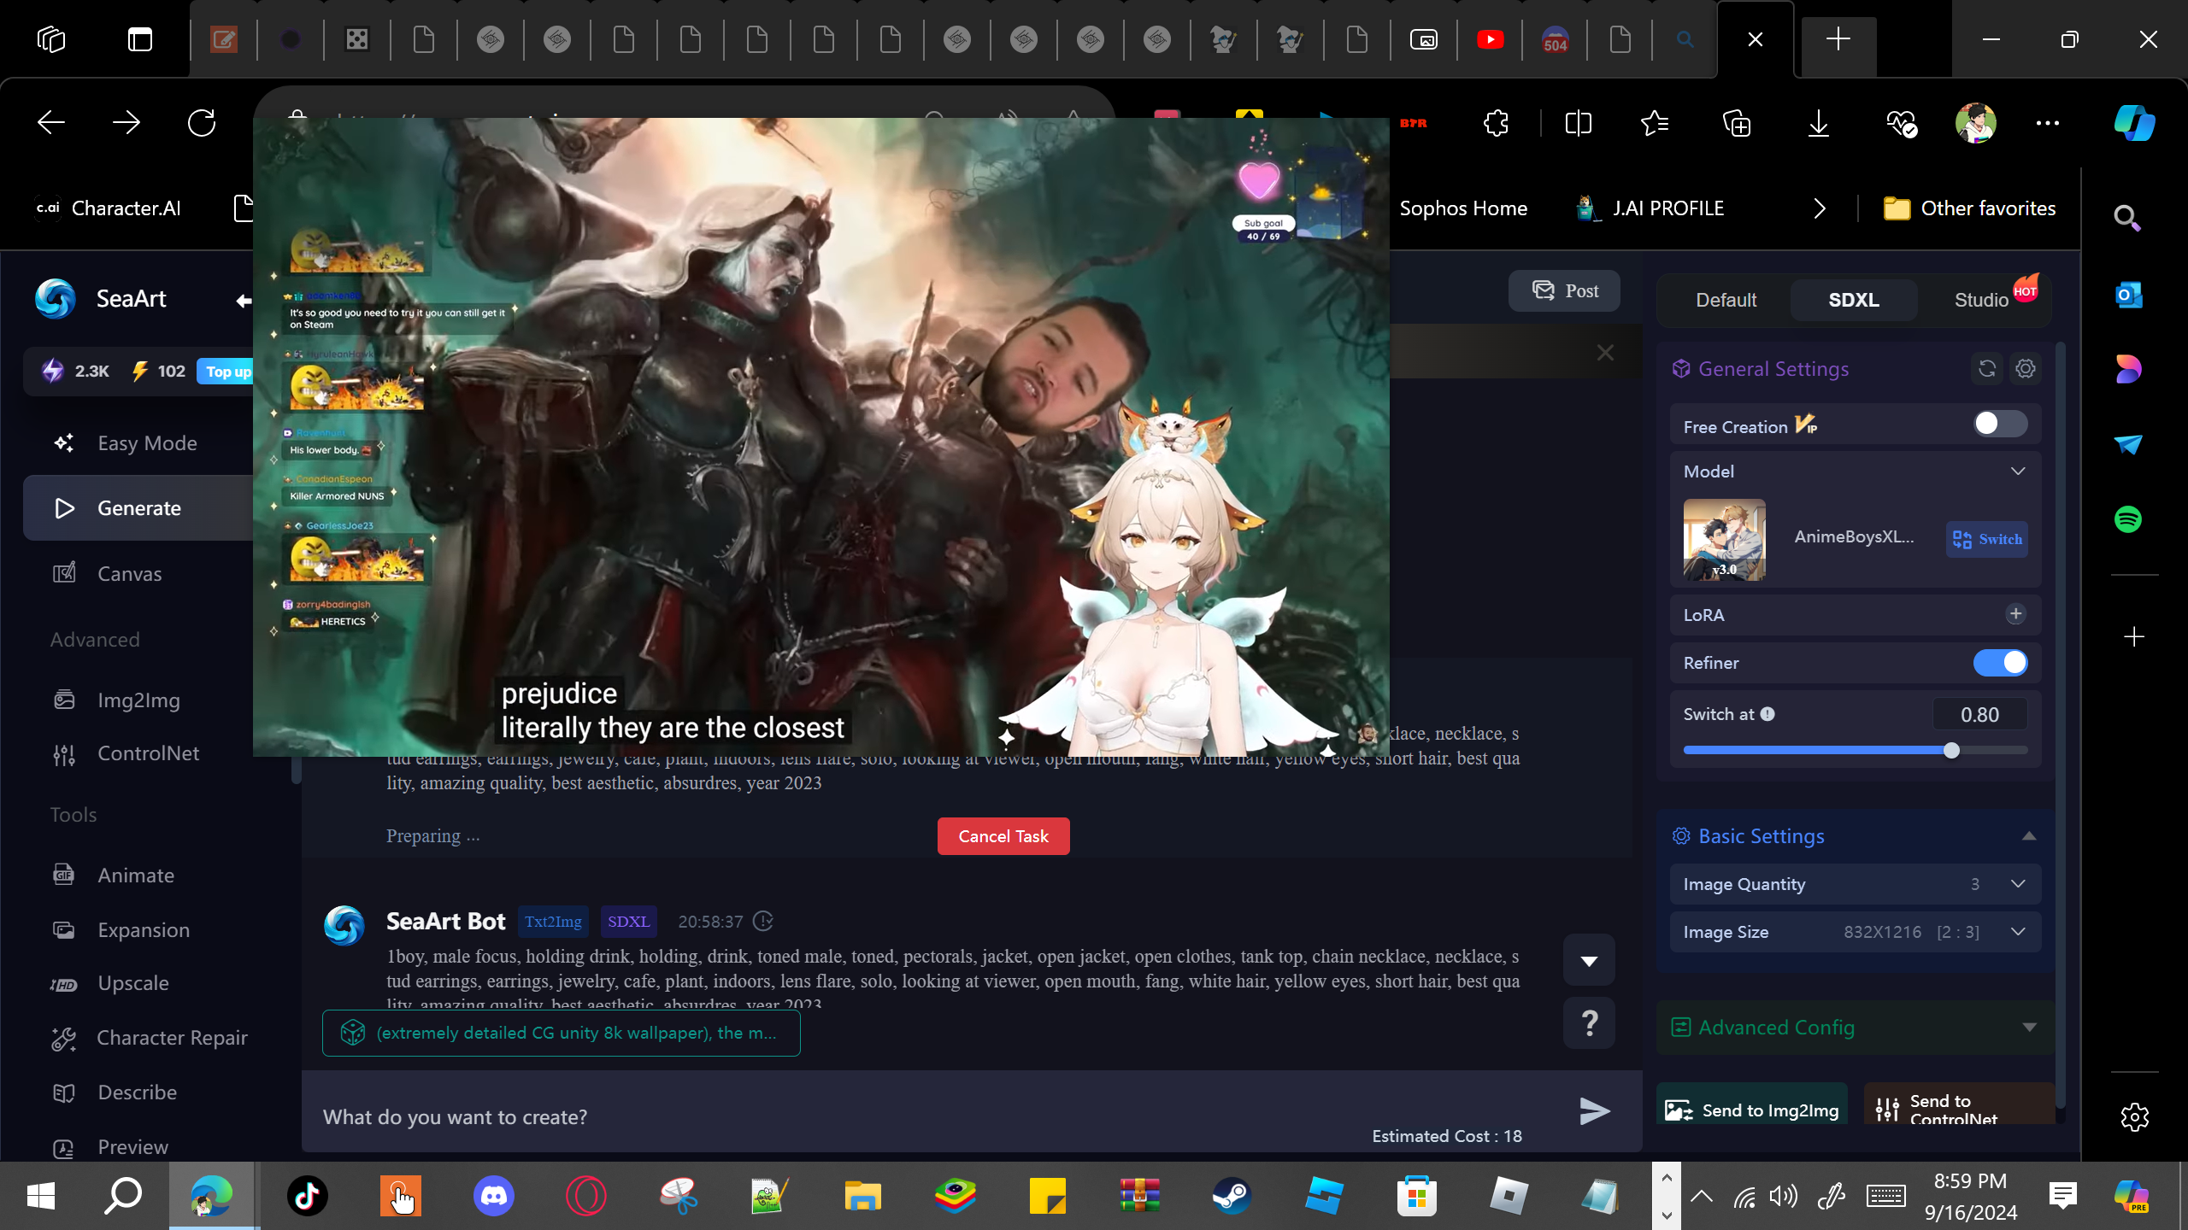Image resolution: width=2188 pixels, height=1230 pixels.
Task: Expand the favorites bar overflow chevron
Action: [1820, 208]
